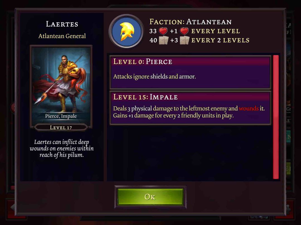This screenshot has width=301, height=225.
Task: Click the red 'wounds' keyword link
Action: click(249, 109)
